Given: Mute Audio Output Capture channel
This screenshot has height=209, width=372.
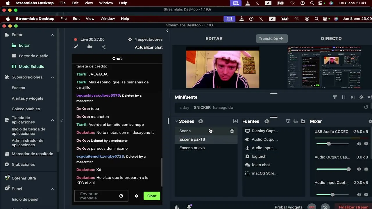Looking at the screenshot, I should click(359, 169).
